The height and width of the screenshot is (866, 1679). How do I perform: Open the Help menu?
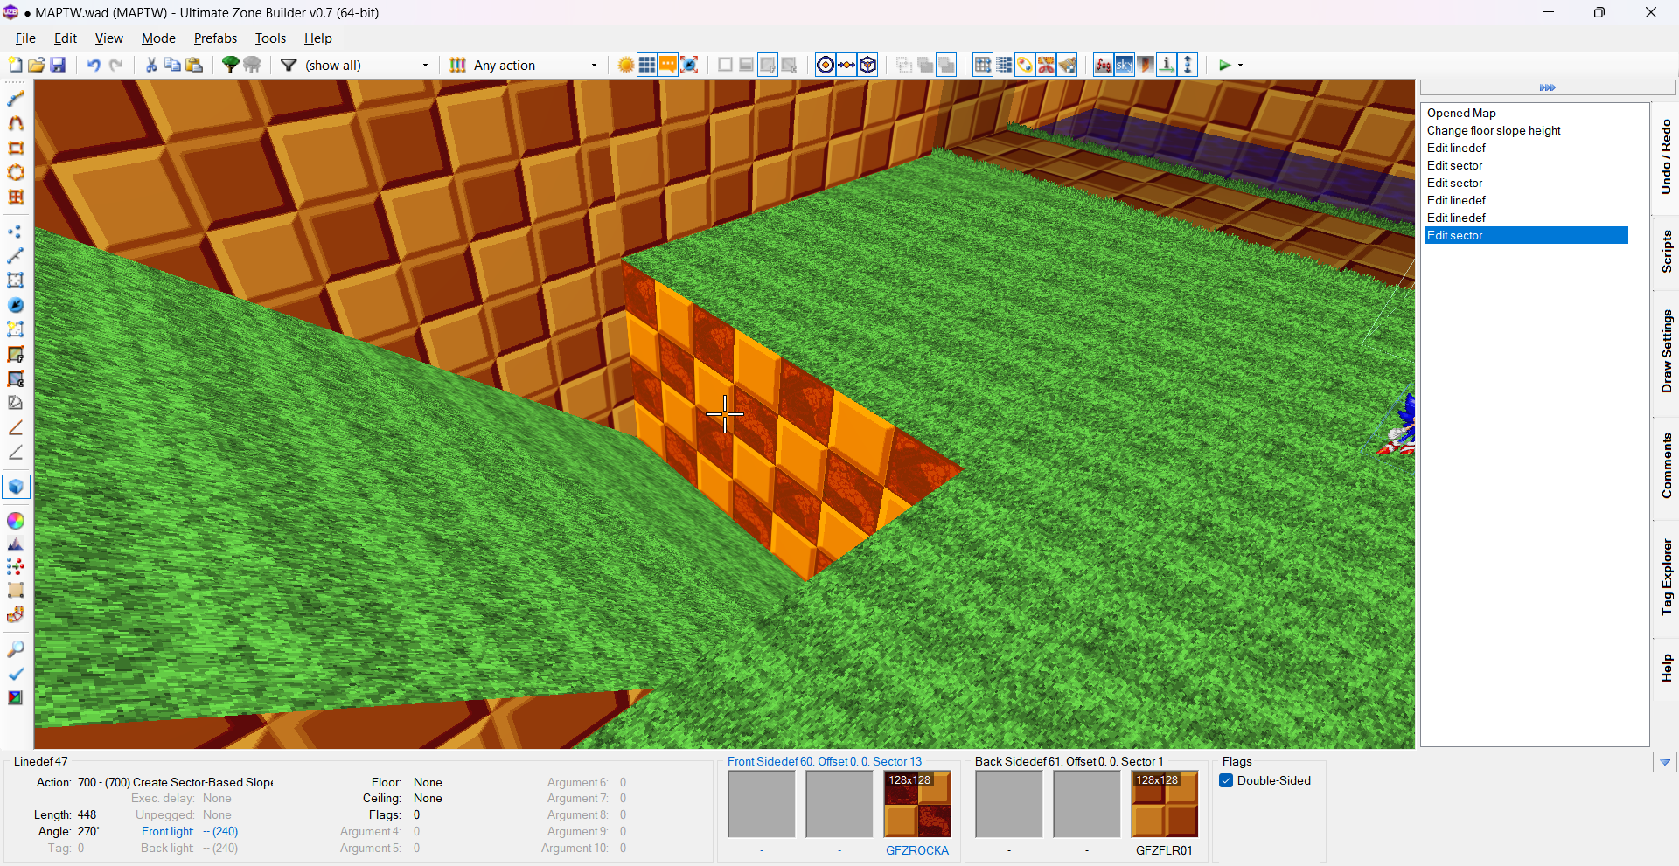[x=317, y=38]
